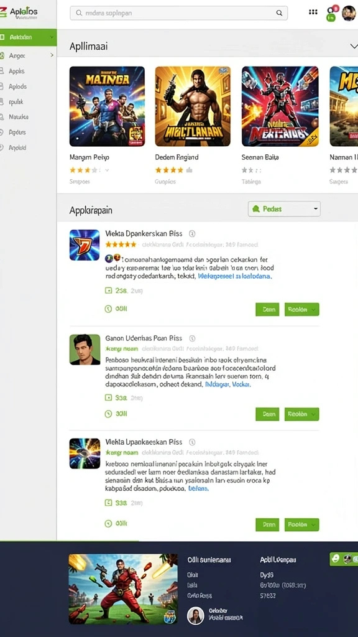Viewport: 358px width, 637px height.
Task: Expand the Anger sidebar item arrow
Action: [x=52, y=55]
